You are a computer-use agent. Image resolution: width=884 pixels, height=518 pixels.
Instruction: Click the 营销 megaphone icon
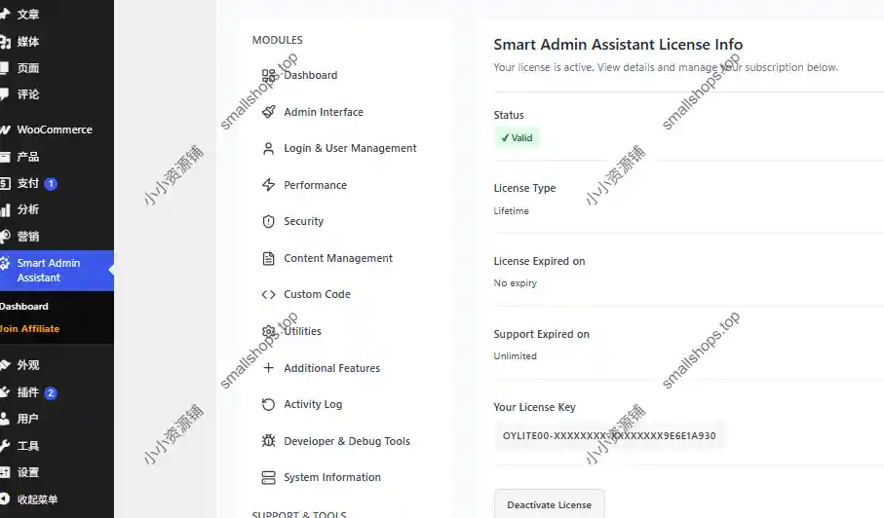(5, 237)
